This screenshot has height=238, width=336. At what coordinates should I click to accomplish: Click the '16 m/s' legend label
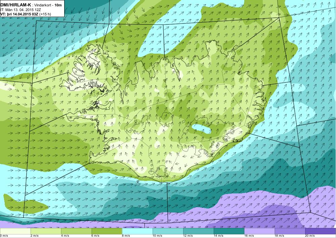click(249, 236)
